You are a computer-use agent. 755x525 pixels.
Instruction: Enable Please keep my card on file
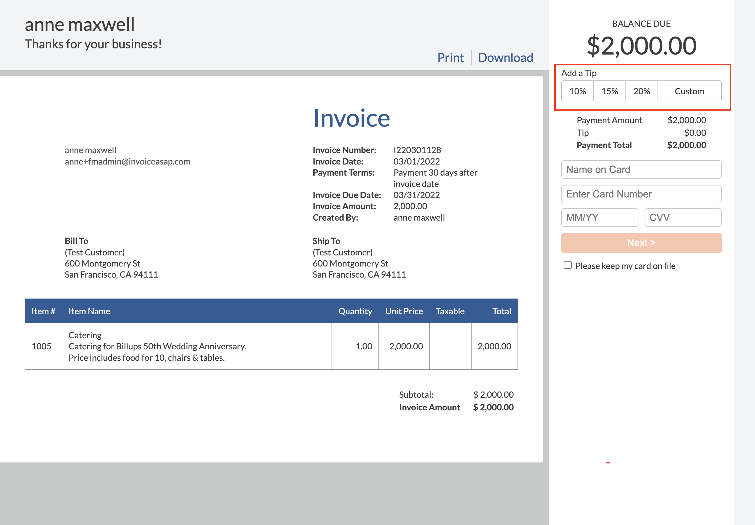point(567,265)
